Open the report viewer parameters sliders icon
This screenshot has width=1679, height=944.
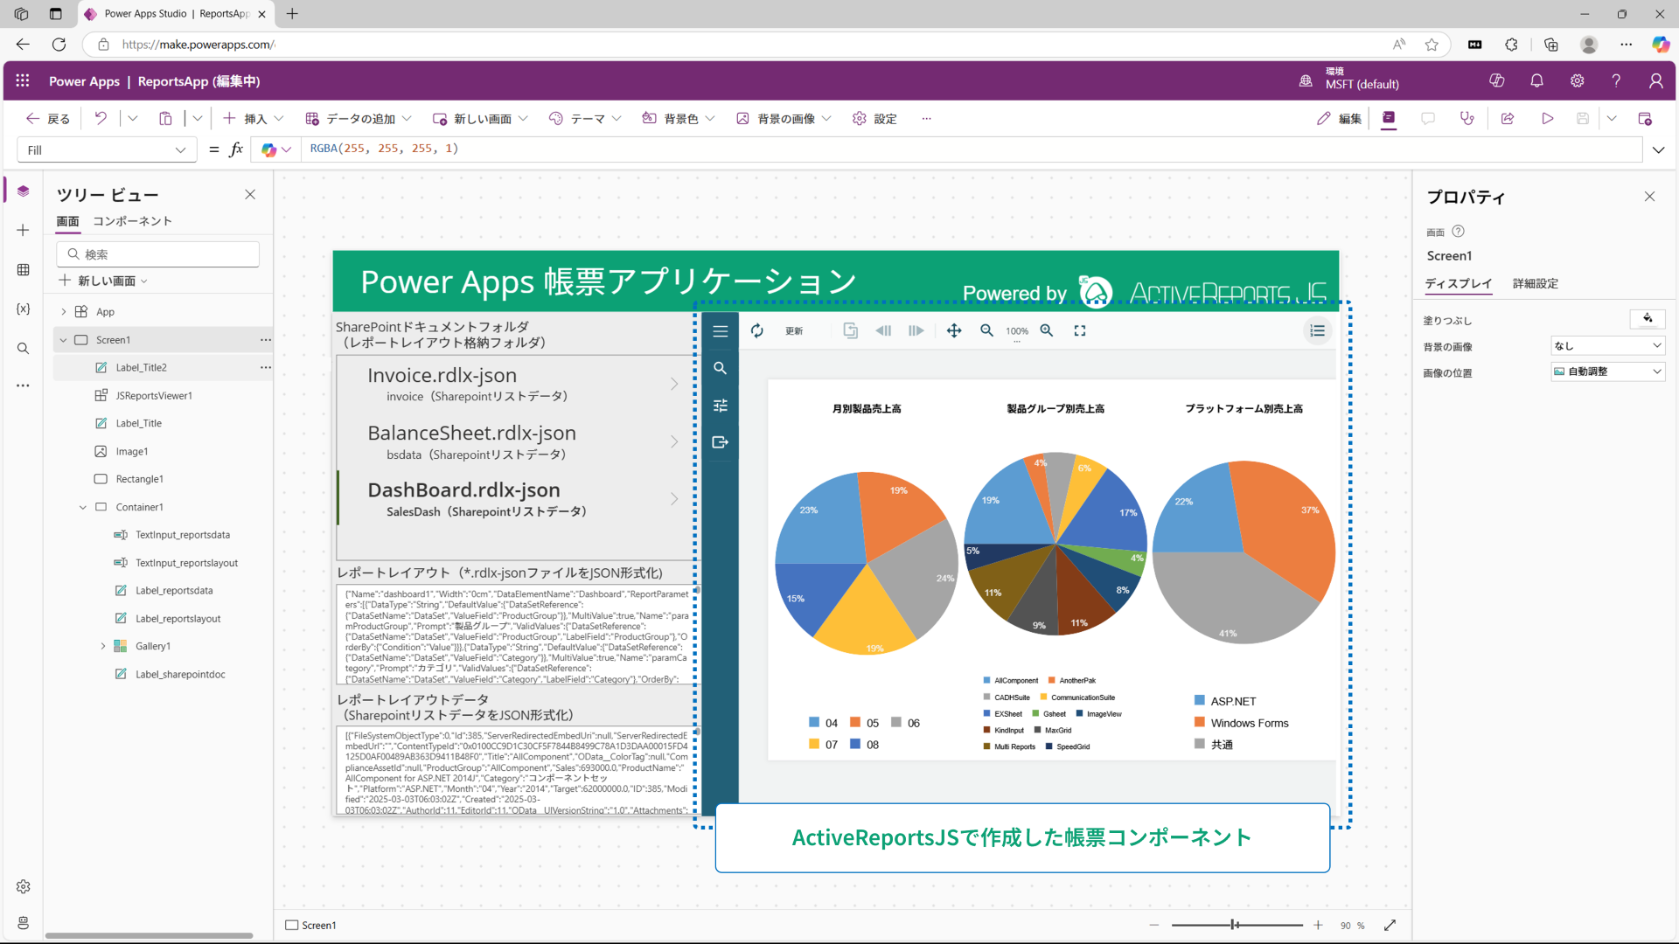(x=721, y=406)
